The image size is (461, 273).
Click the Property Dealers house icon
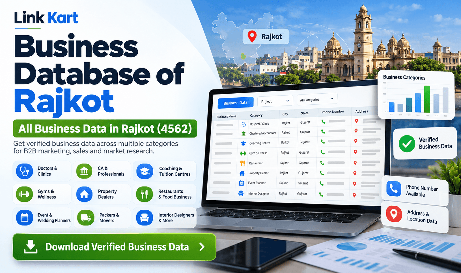84,194
